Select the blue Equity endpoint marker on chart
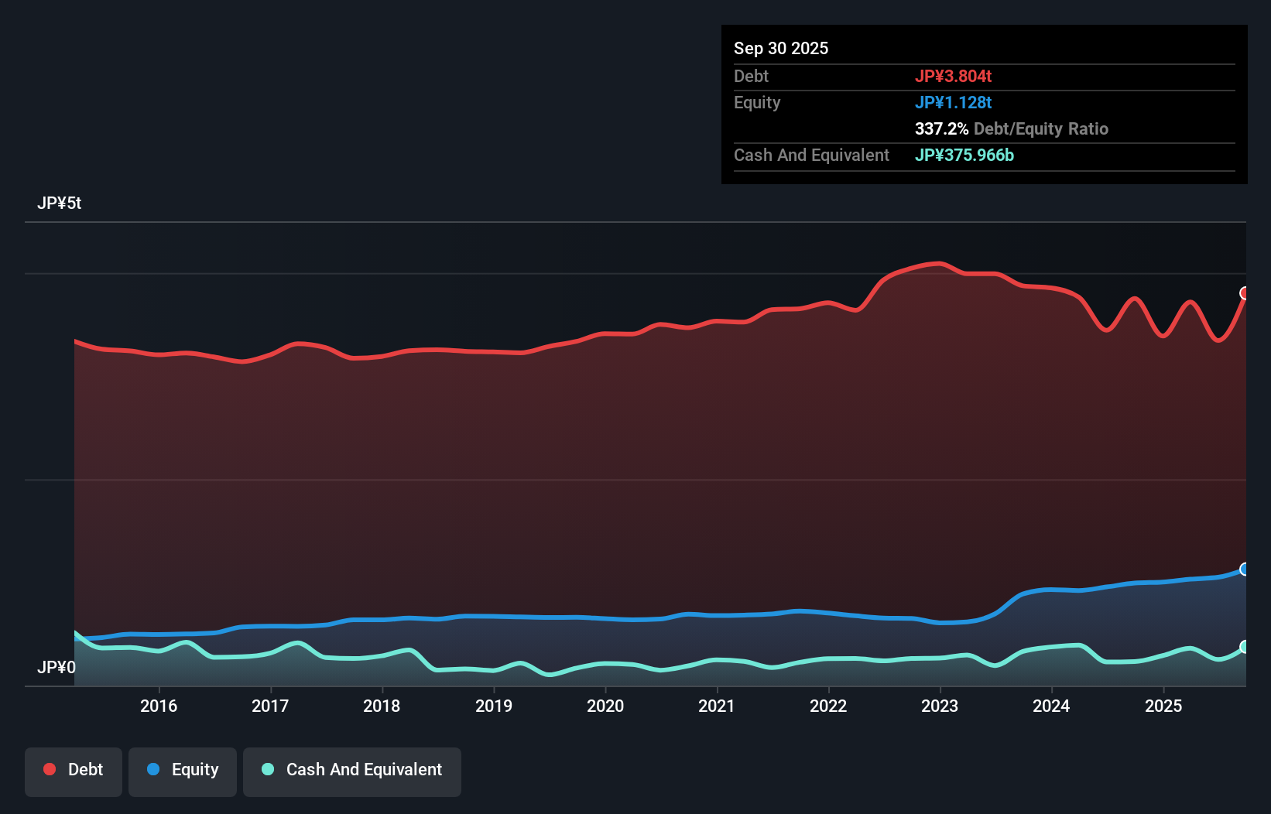 [1245, 569]
